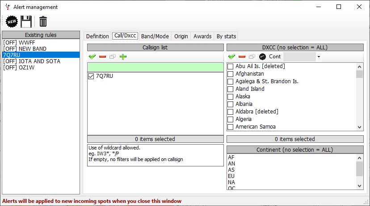Delete the rule using the trash icon

(43, 22)
